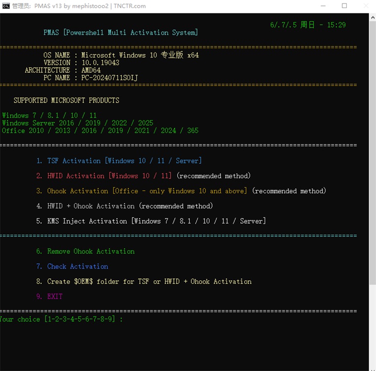
Task: Click the 'Your choice [1-2-3-4-5-6-7-8-9] :' prompt
Action: [61, 319]
